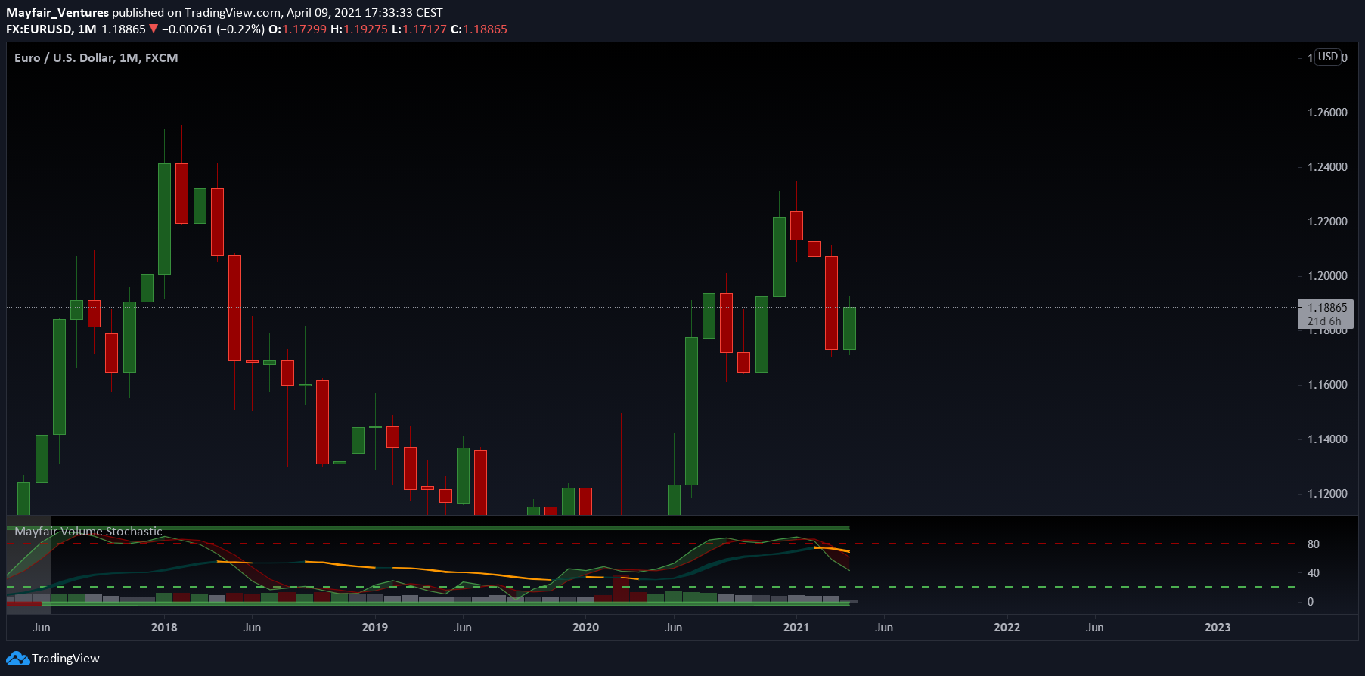Click the TradingView cloud logo icon
The height and width of the screenshot is (676, 1365).
click(17, 658)
